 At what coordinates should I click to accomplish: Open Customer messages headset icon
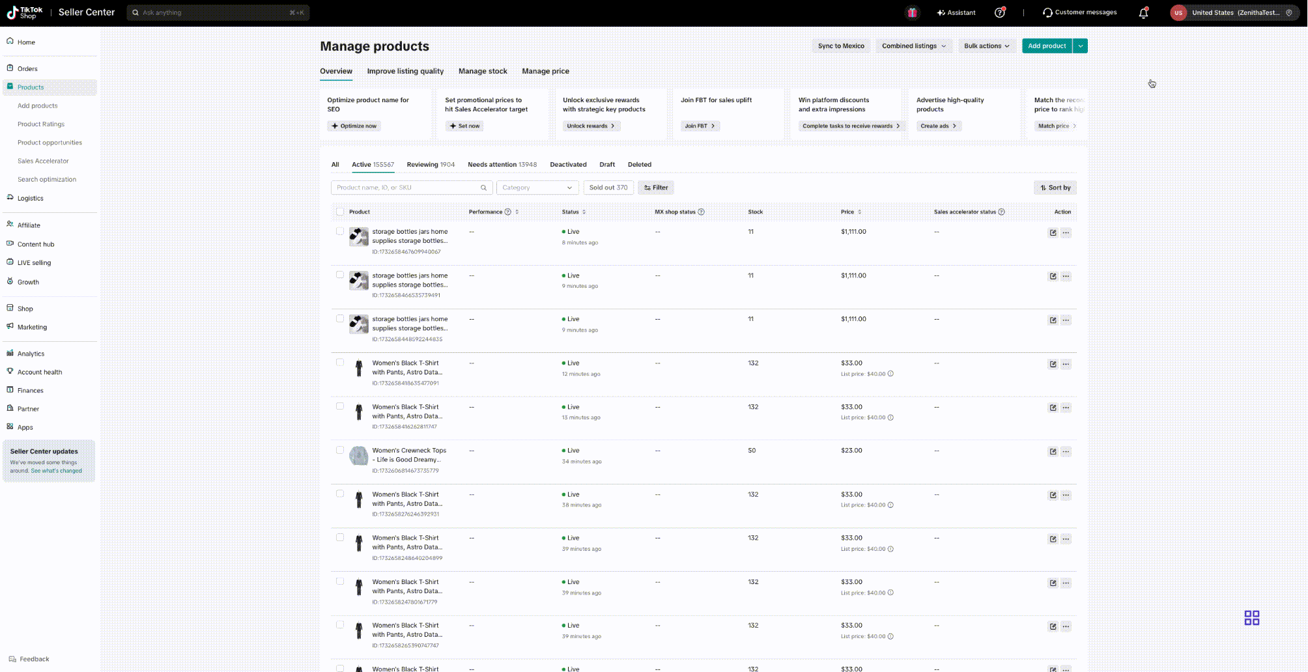1079,12
